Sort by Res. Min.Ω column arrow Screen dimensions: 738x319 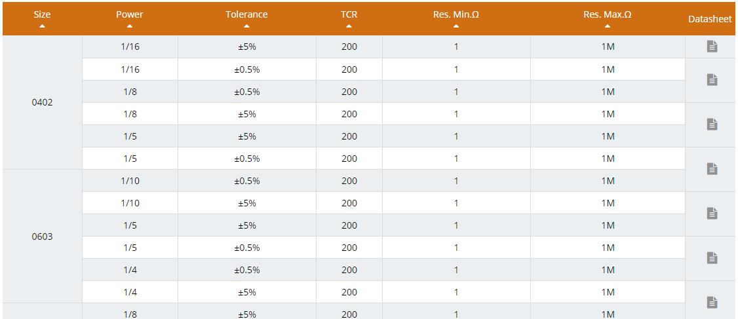pyautogui.click(x=456, y=26)
